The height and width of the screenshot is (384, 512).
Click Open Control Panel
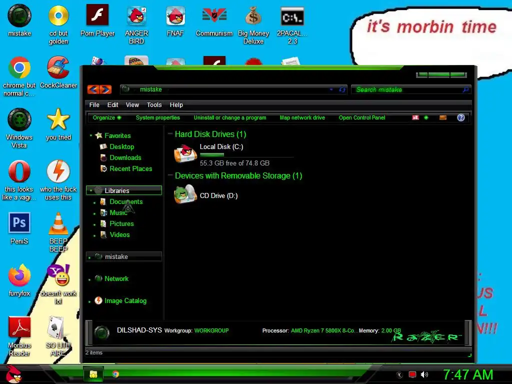tap(362, 117)
